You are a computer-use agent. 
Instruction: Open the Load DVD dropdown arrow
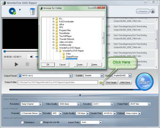pos(20,10)
